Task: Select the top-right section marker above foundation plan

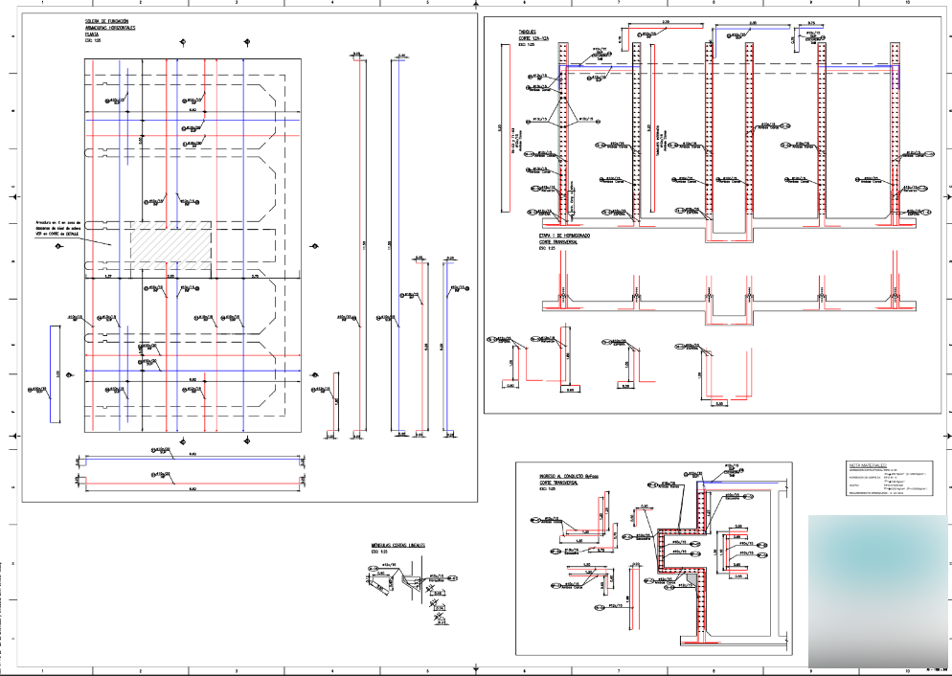Action: [247, 42]
